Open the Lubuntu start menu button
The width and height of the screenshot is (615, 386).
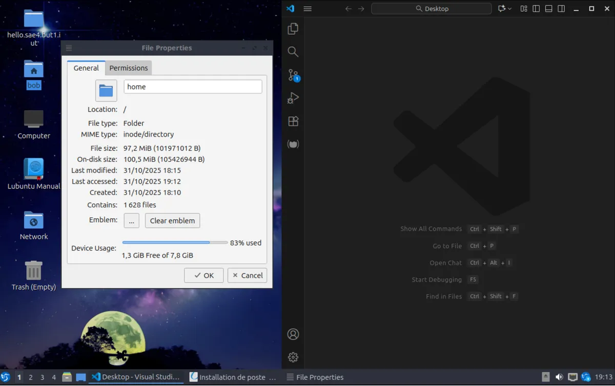coord(5,377)
